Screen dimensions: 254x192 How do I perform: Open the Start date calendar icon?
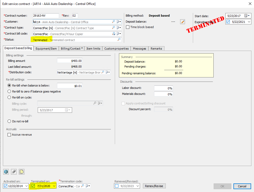247,16
